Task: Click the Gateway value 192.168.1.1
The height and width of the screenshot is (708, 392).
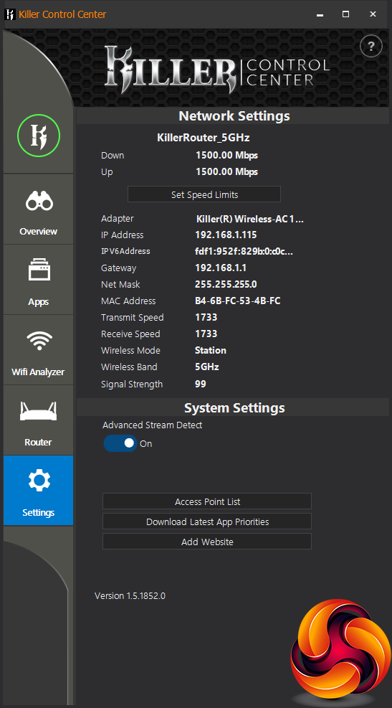Action: pyautogui.click(x=221, y=268)
